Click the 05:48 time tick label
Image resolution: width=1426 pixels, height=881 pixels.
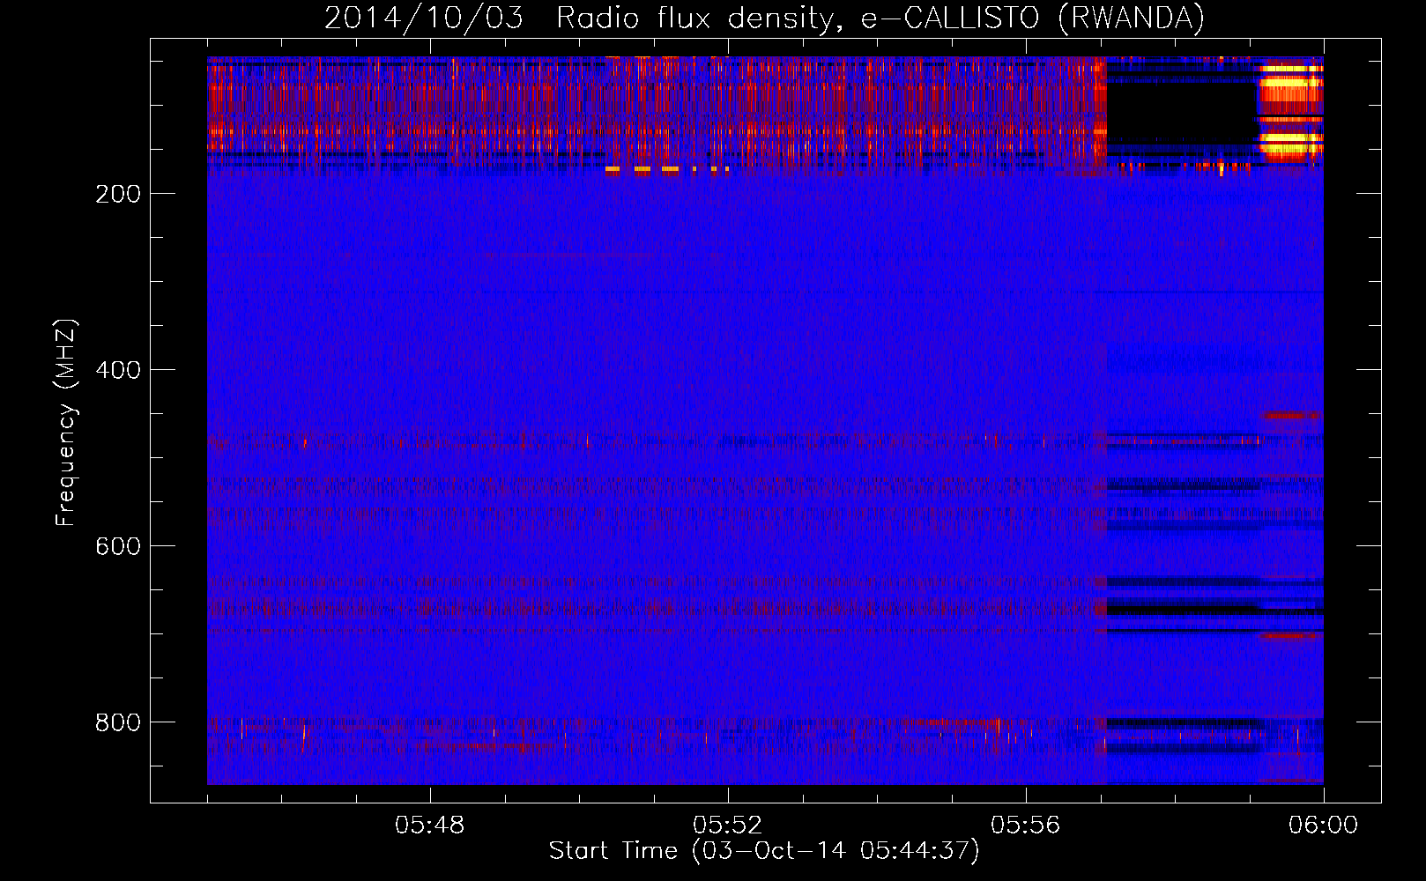[430, 825]
